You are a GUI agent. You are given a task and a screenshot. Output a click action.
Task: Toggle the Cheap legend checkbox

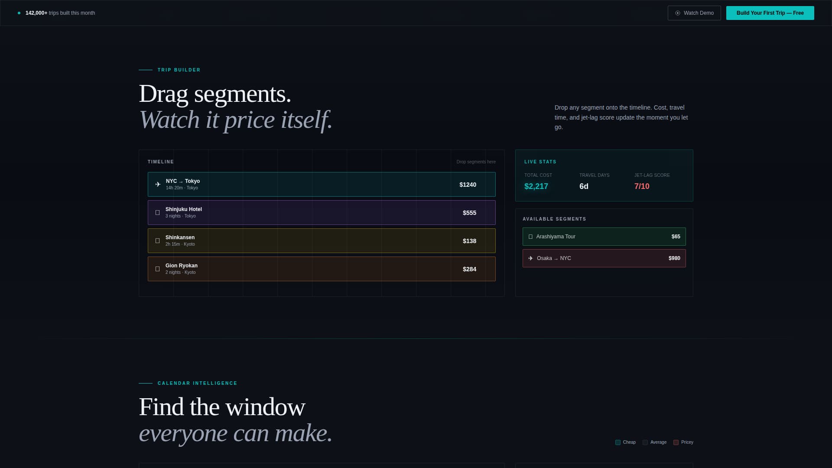pos(617,442)
